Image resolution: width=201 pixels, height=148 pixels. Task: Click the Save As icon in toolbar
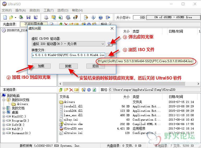pos(36,17)
